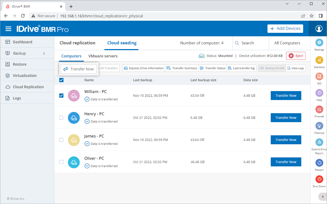Open browser tab search chevron

287,4
